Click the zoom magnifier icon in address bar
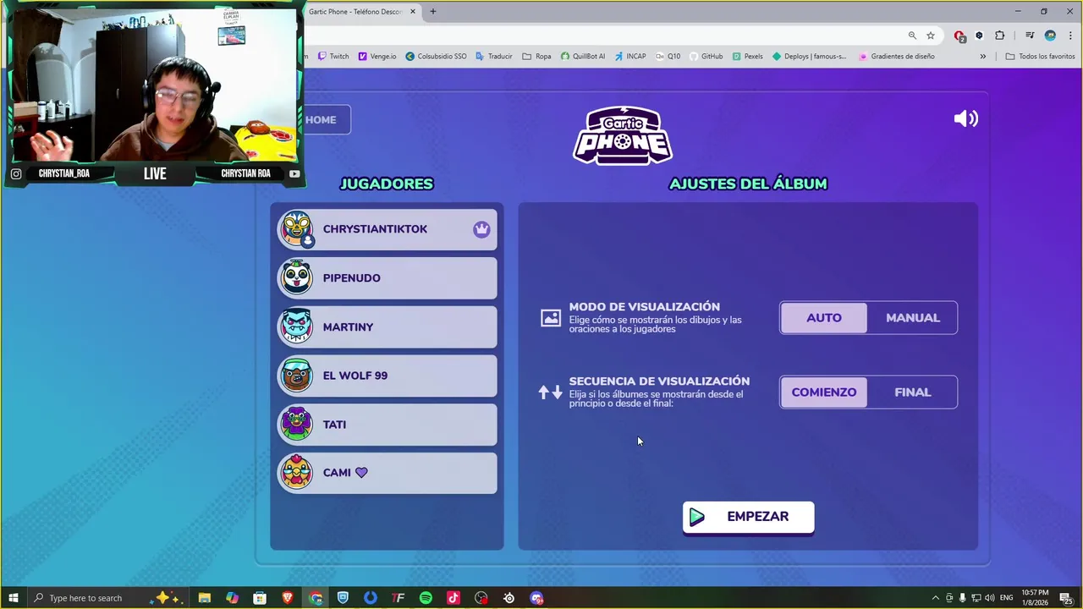 point(912,36)
